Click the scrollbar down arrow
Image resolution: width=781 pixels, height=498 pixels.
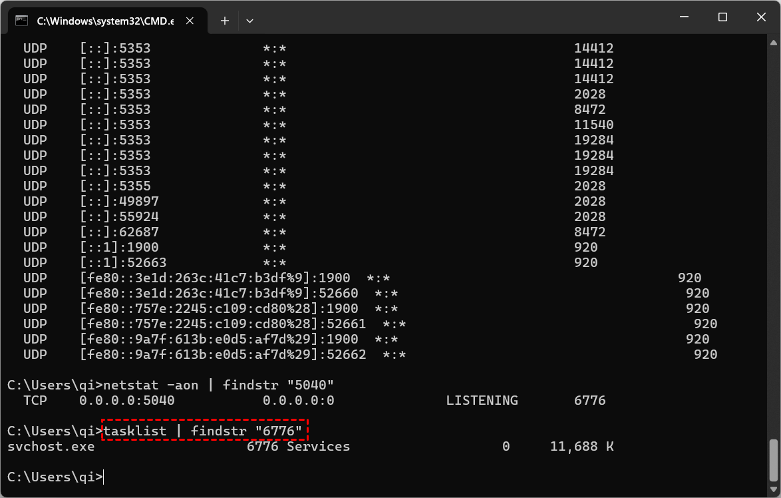pyautogui.click(x=774, y=489)
